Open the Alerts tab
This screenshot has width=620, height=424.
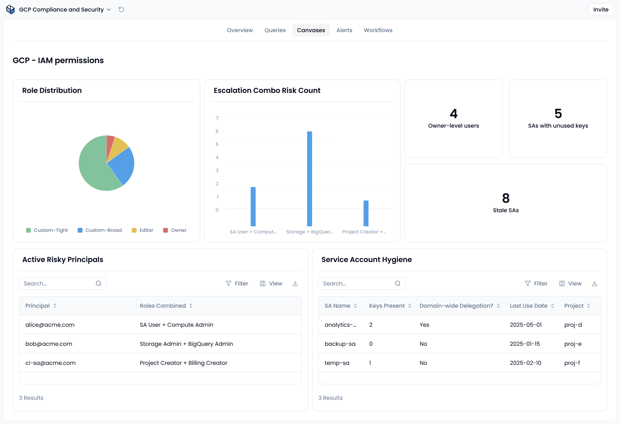tap(344, 30)
